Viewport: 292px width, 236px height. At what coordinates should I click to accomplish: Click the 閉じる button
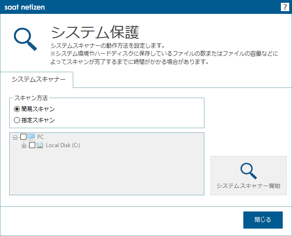pos(263,220)
